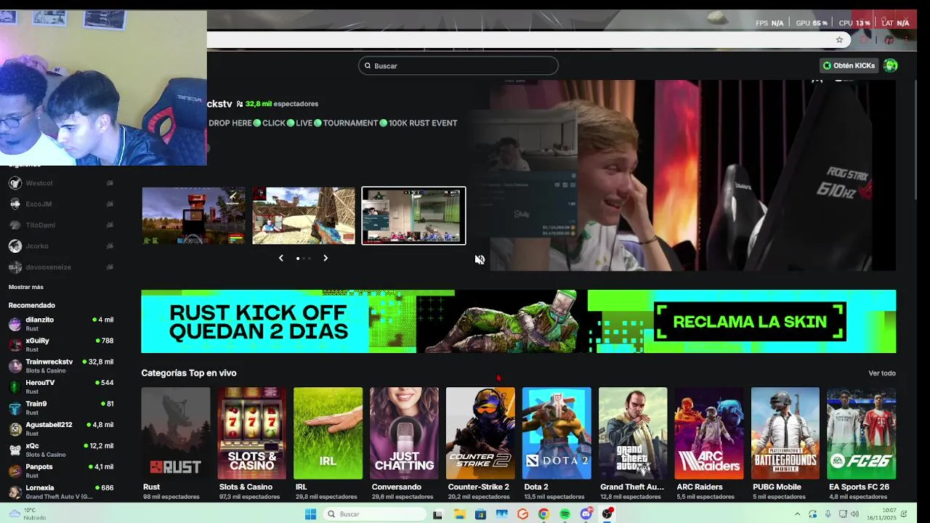
Task: Click the '32,8 mil espectadores' viewer count
Action: point(282,104)
